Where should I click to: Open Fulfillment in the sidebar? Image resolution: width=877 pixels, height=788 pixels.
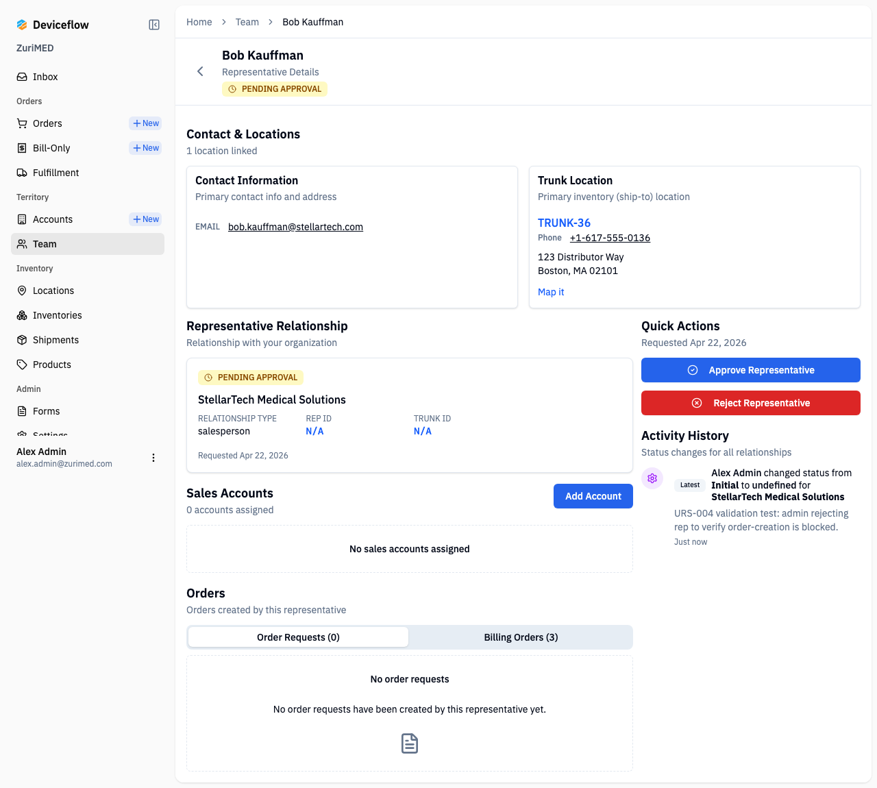click(88, 173)
